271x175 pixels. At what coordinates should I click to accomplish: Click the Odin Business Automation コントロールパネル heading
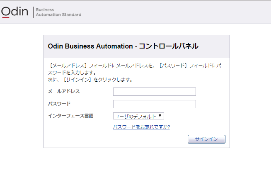click(123, 46)
